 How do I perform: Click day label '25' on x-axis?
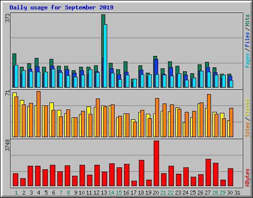193,193
